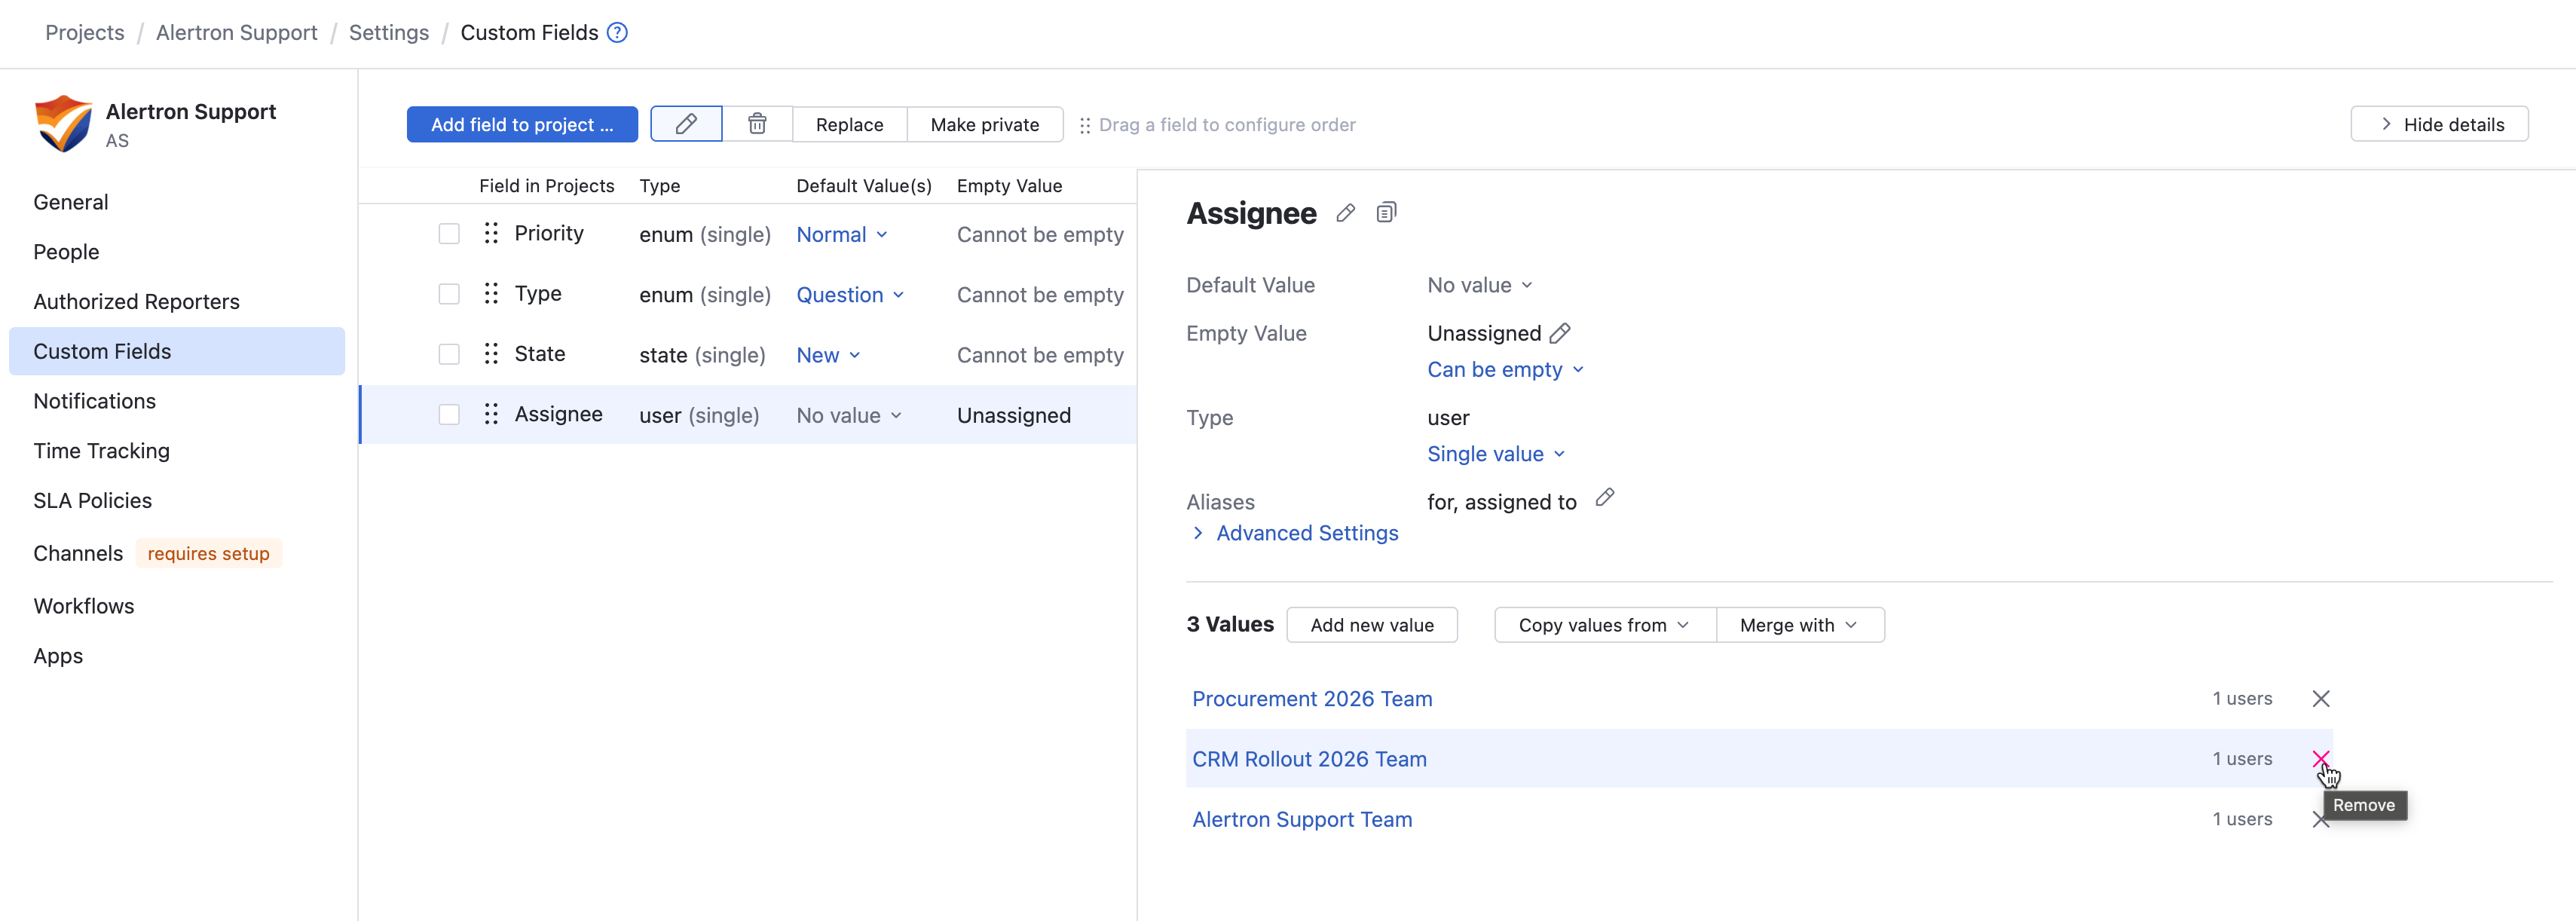Screen dimensions: 2576x921
Task: Click the drag handle for Priority field
Action: pyautogui.click(x=491, y=233)
